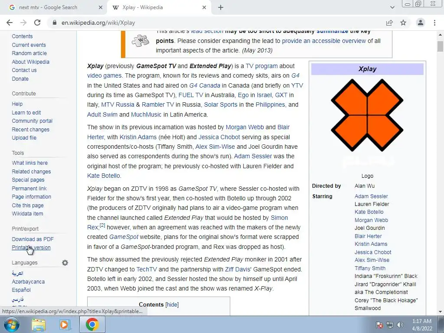
Task: Click scrollbar down arrow
Action: point(440,312)
